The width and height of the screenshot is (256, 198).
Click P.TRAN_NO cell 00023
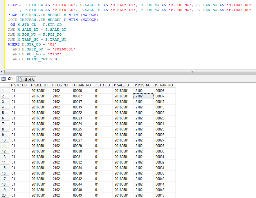coord(164,118)
